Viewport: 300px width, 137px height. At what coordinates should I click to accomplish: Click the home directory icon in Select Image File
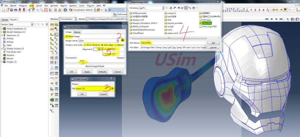point(171,8)
